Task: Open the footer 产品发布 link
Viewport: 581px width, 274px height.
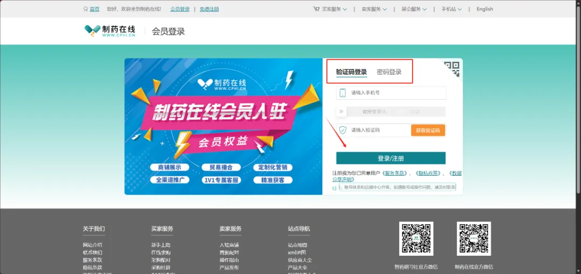Action: 229,268
